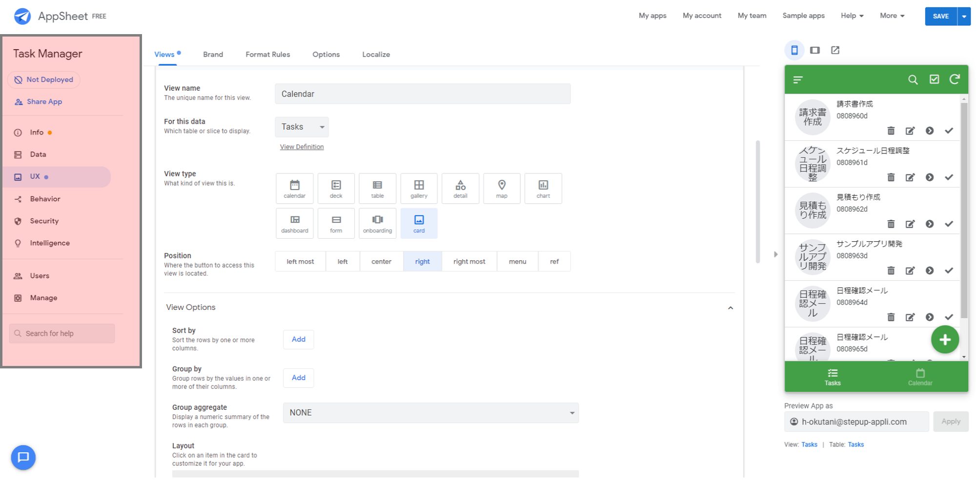Image resolution: width=977 pixels, height=480 pixels.
Task: Open the Tasks data table dropdown
Action: 302,127
